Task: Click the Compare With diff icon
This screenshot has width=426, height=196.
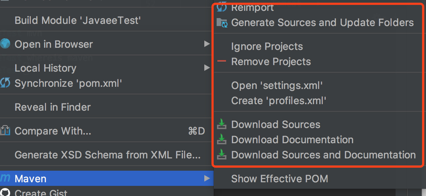Action: [x=5, y=131]
